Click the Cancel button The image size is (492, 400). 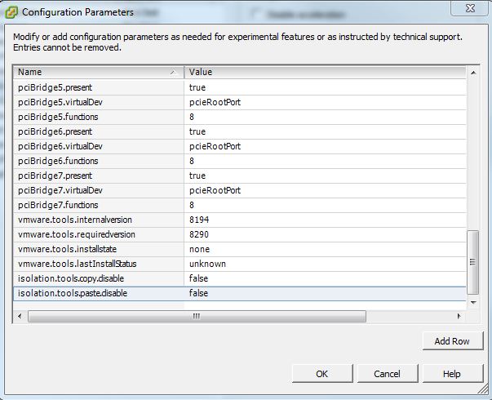[388, 374]
